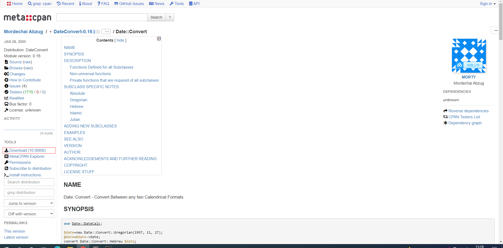Viewport: 503px width, 248px height.
Task: Open Reverse dependencies link
Action: [x=468, y=111]
